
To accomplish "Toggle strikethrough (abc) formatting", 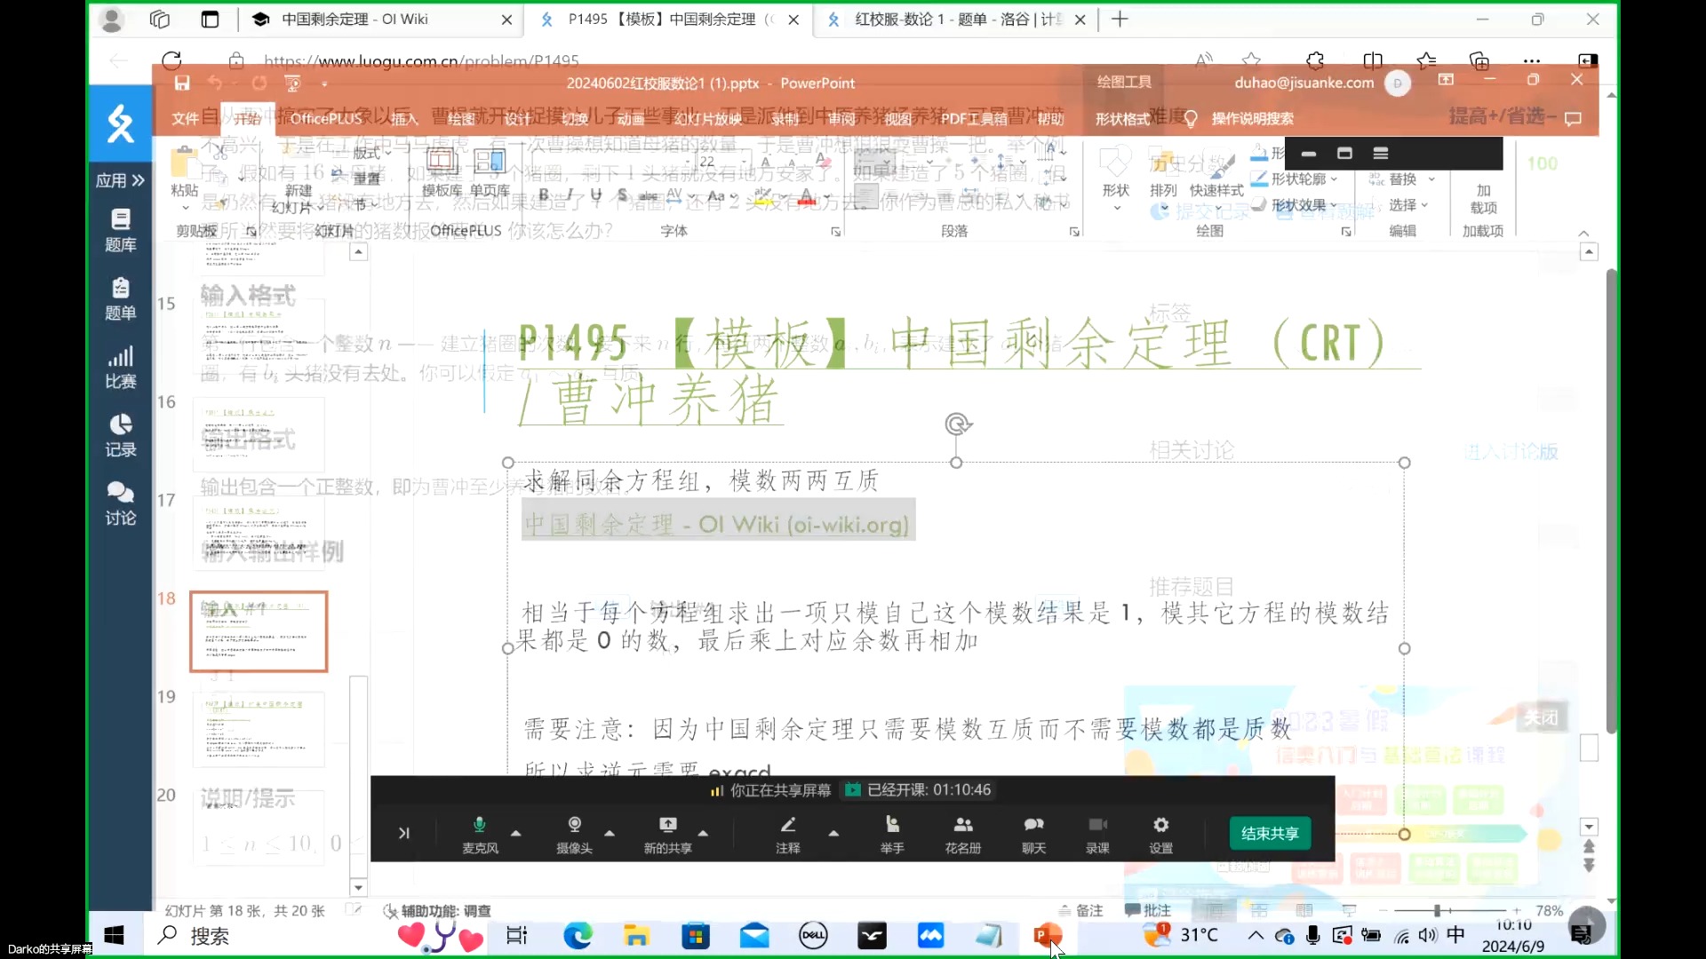I will tap(649, 195).
